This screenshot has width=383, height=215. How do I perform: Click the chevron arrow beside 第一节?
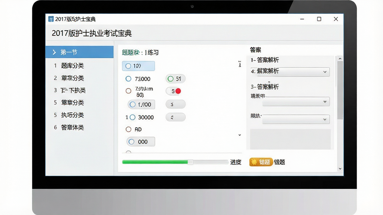point(54,52)
